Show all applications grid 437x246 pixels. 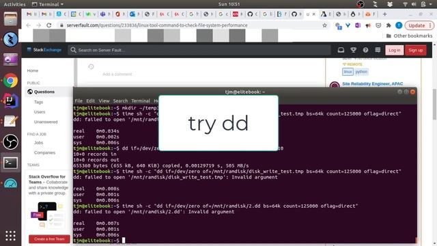coord(10,236)
